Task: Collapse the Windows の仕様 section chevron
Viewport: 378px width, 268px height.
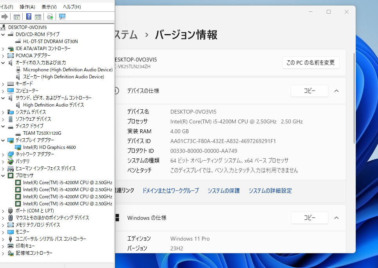Action: 336,218
